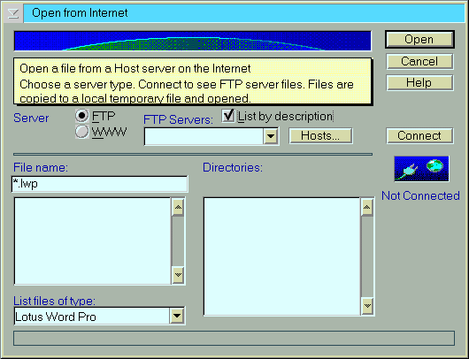Click the blue globe banner image

[x=193, y=41]
